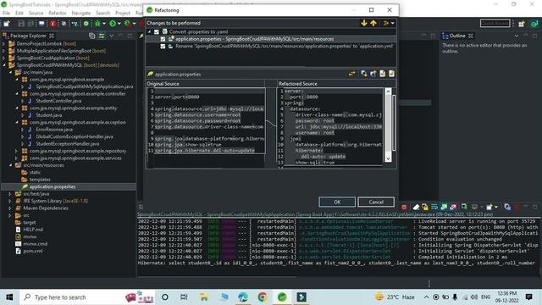Image resolution: width=542 pixels, height=305 pixels.
Task: Toggle Link with Editor in Package Explorer
Action: pyautogui.click(x=102, y=36)
